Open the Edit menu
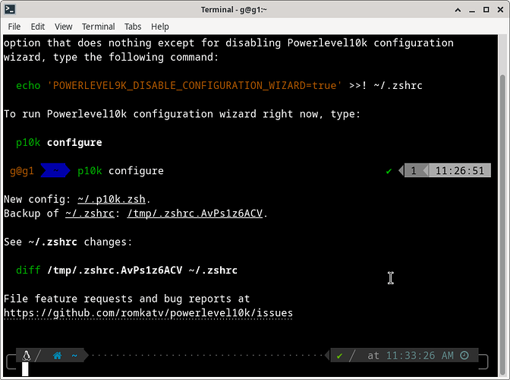This screenshot has width=510, height=380. [38, 27]
